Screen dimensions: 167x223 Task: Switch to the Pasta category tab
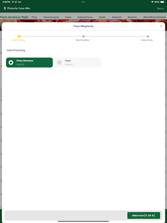[x=68, y=17]
